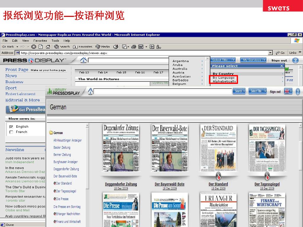The image size is (303, 227).
Task: Click the Links toolbar label
Action: pos(293,53)
